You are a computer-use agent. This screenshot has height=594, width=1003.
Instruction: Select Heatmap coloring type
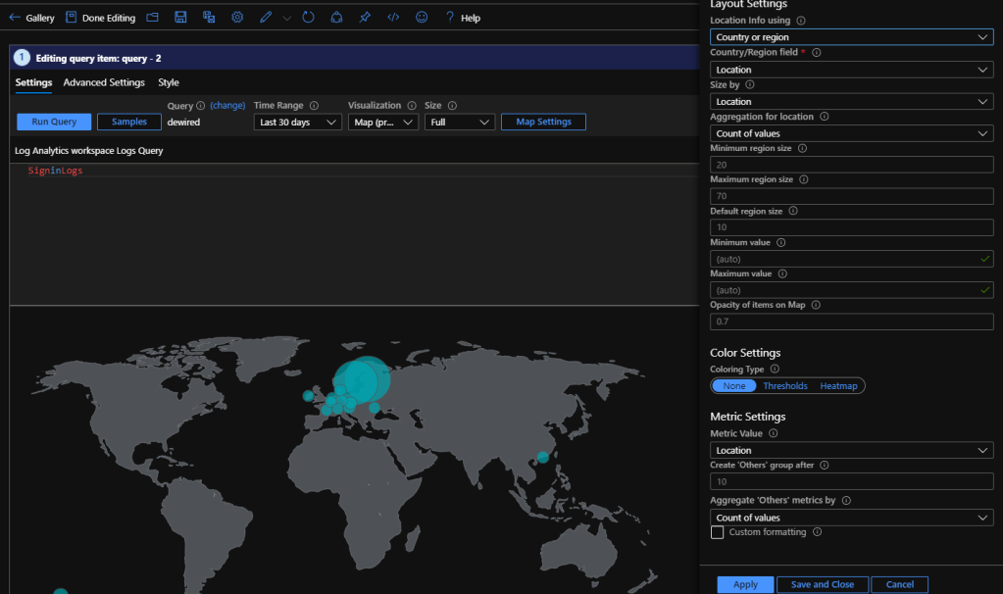coord(838,386)
